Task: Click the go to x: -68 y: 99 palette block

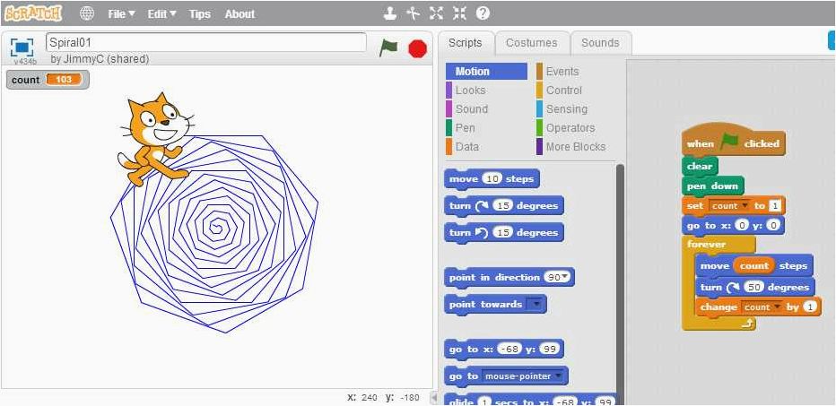Action: point(503,349)
